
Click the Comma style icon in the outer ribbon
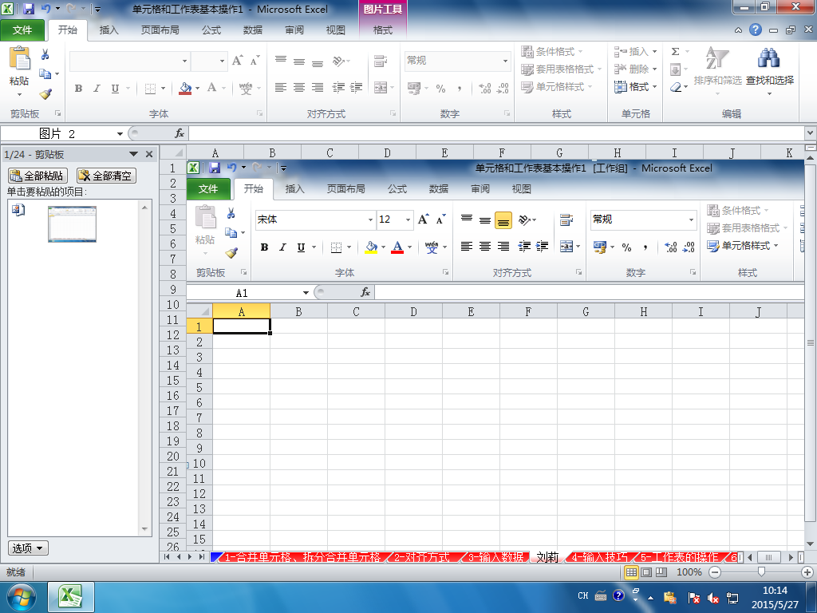459,89
